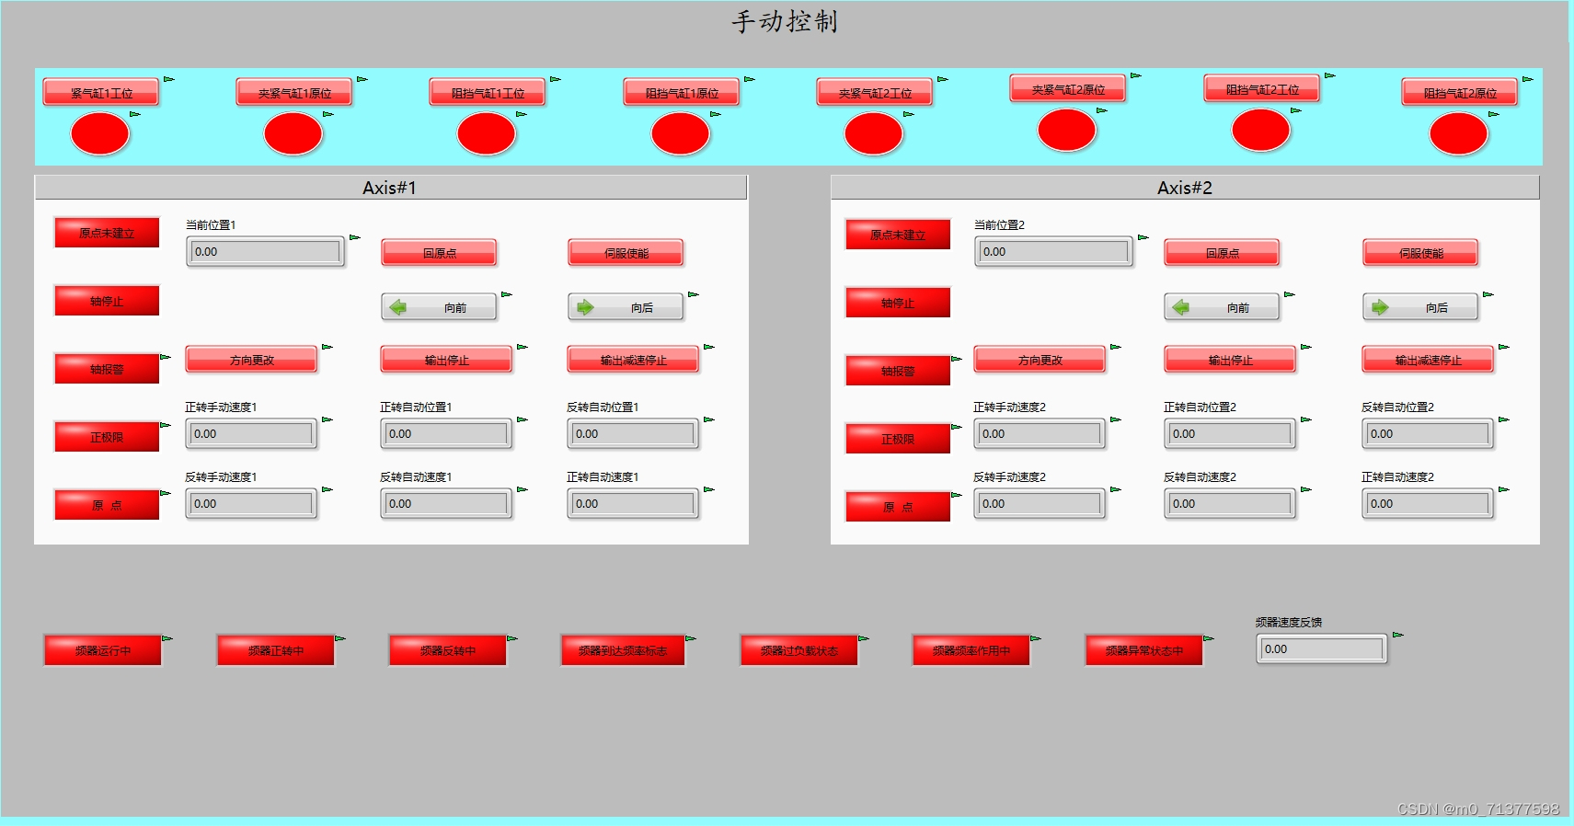Image resolution: width=1574 pixels, height=826 pixels.
Task: Click the 反转手动速度2 input field
Action: (x=1040, y=504)
